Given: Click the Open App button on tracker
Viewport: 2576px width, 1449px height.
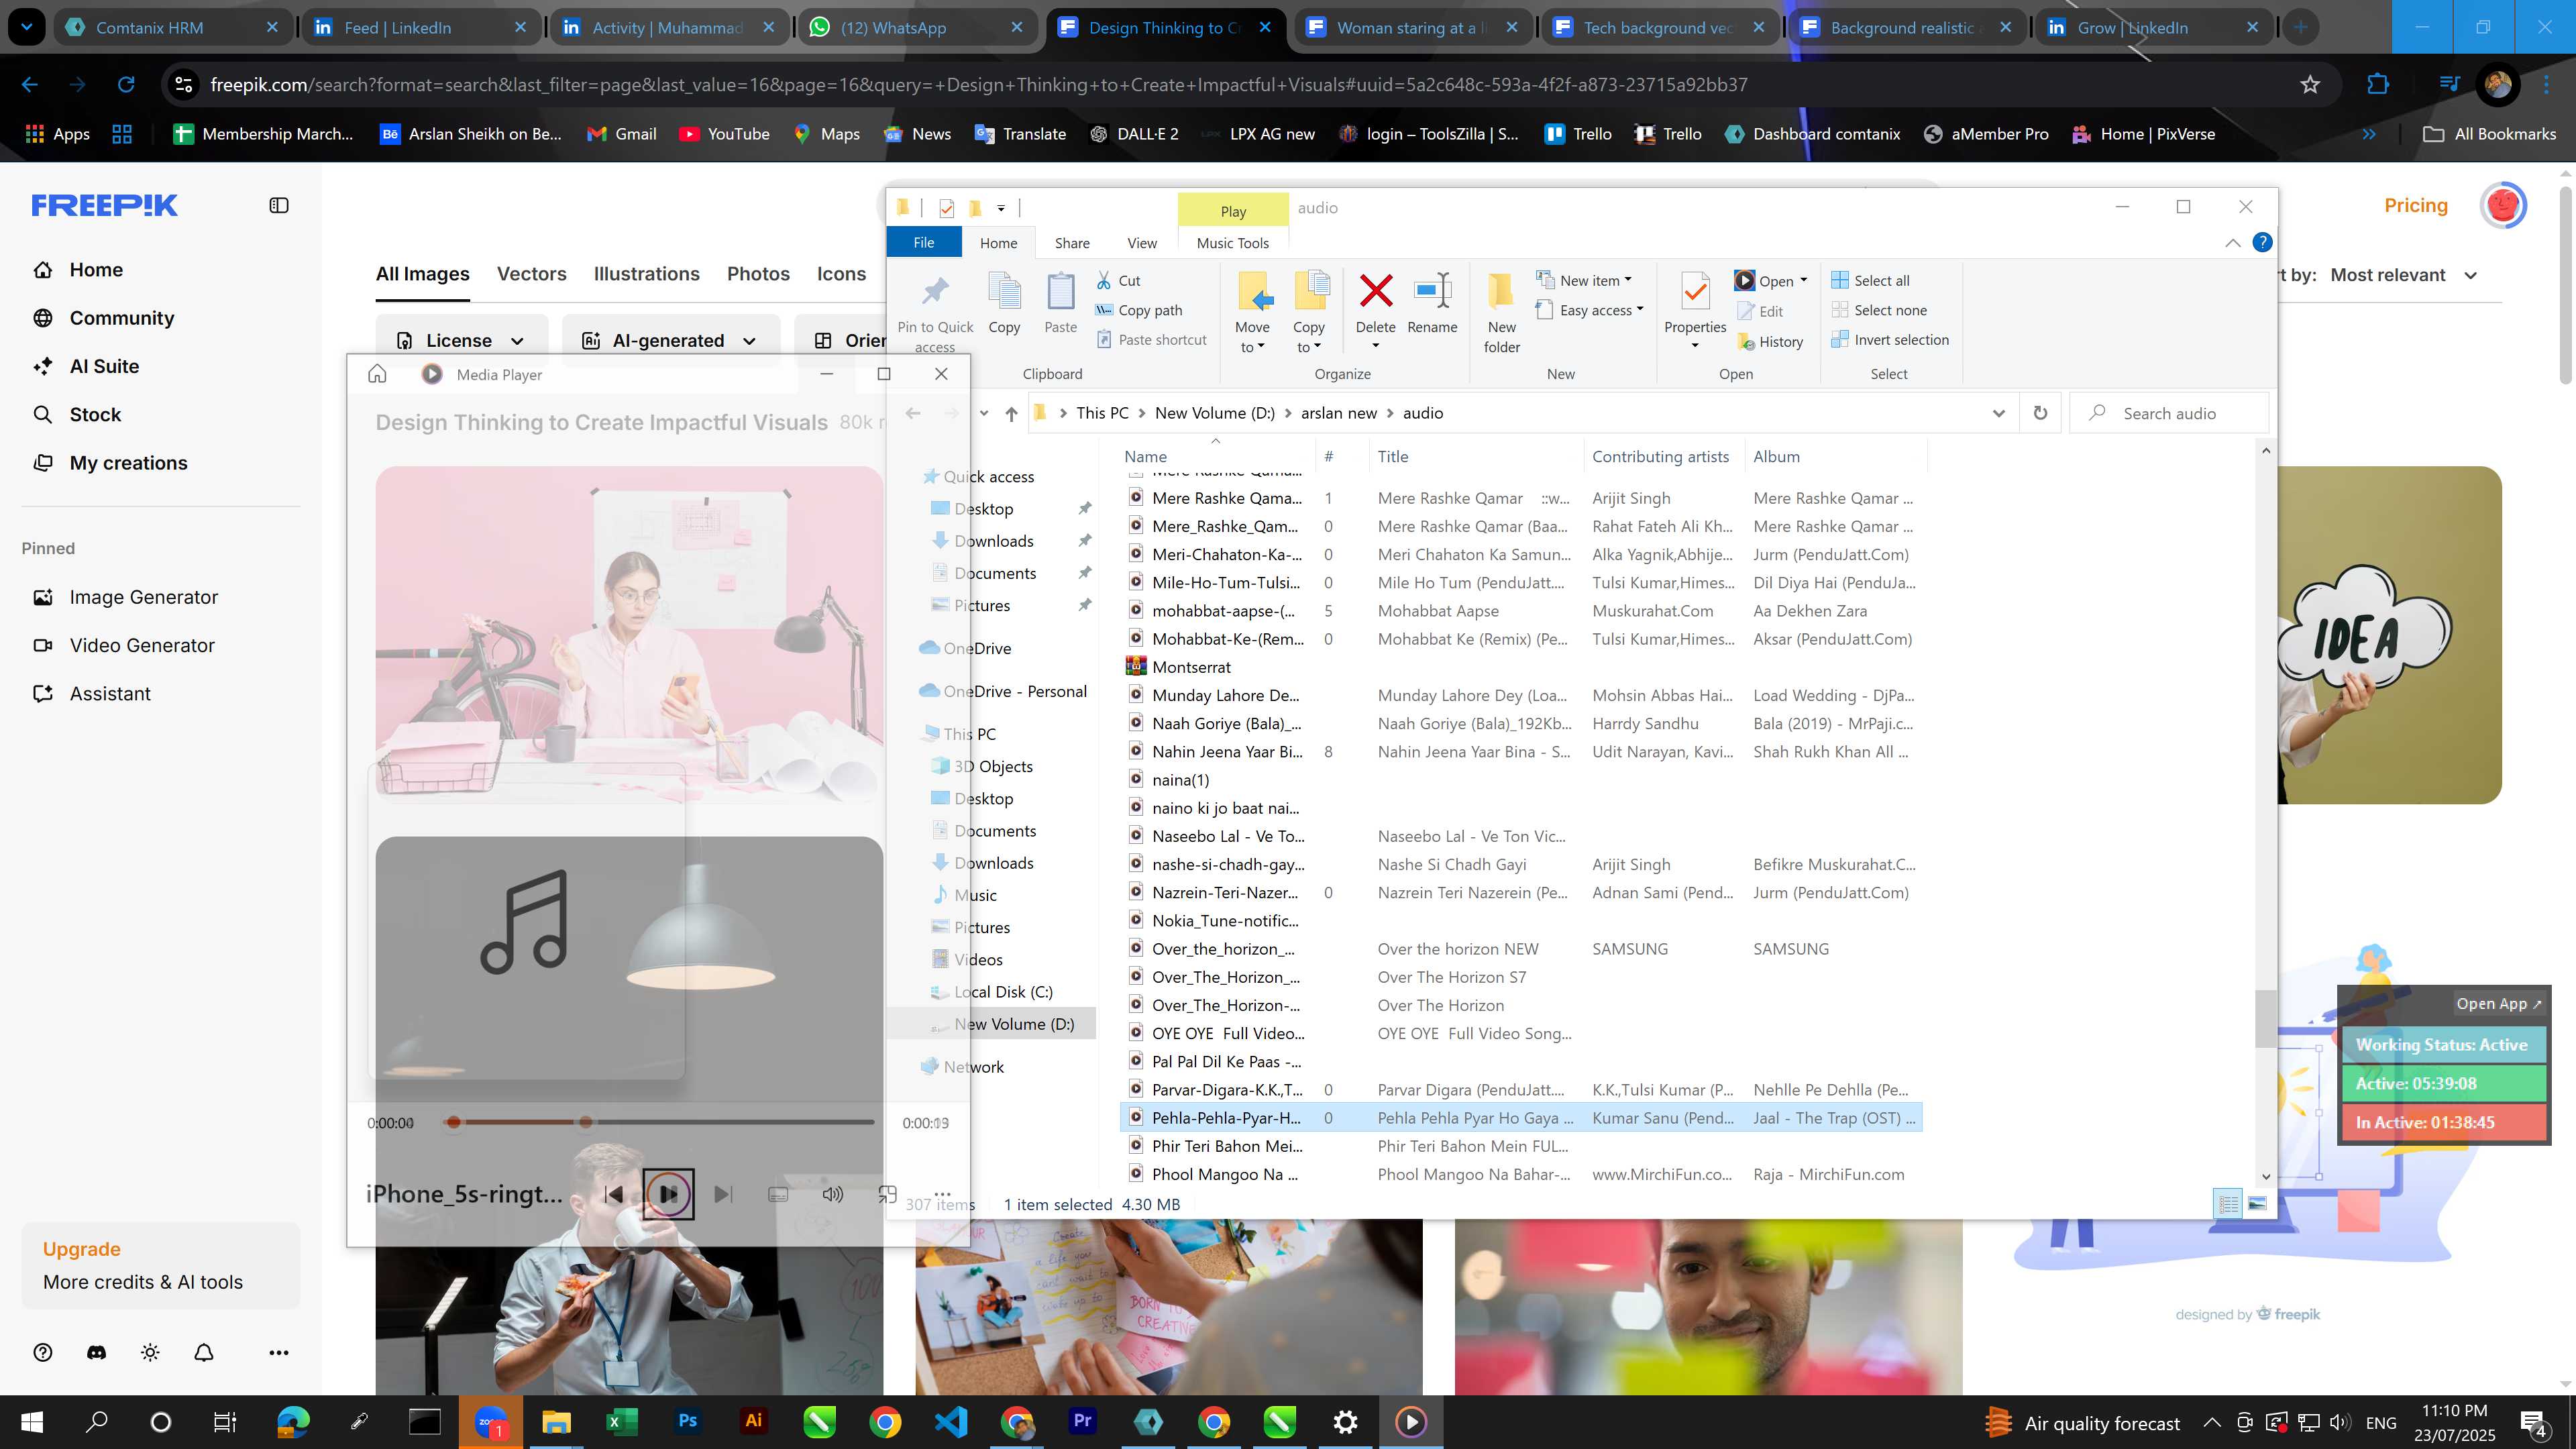Looking at the screenshot, I should click(x=2498, y=1003).
